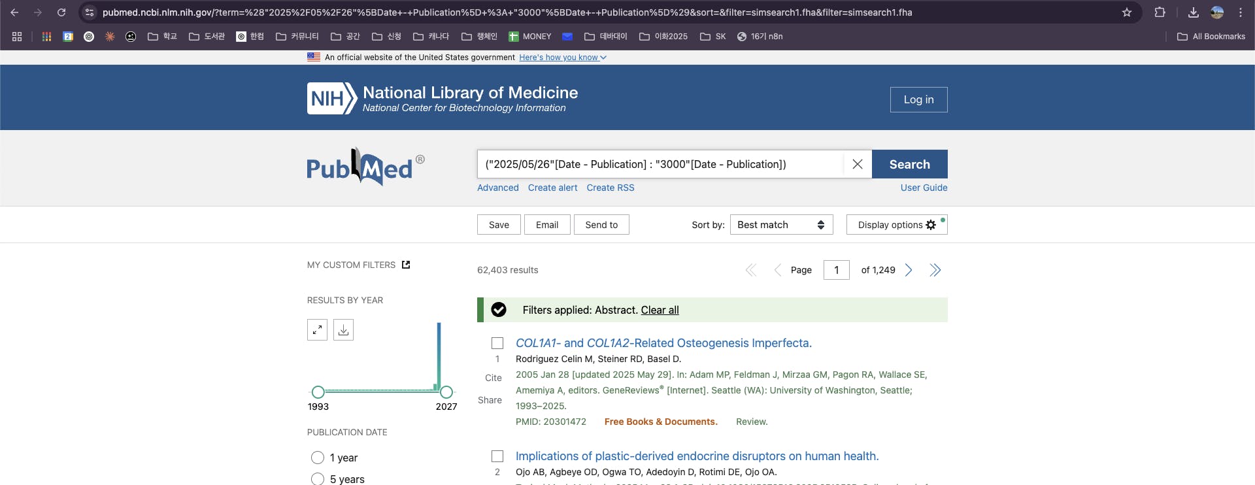Download the results by year CSV
This screenshot has width=1255, height=485.
[343, 329]
